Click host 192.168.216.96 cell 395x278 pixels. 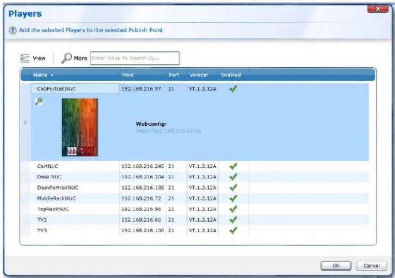pyautogui.click(x=141, y=209)
